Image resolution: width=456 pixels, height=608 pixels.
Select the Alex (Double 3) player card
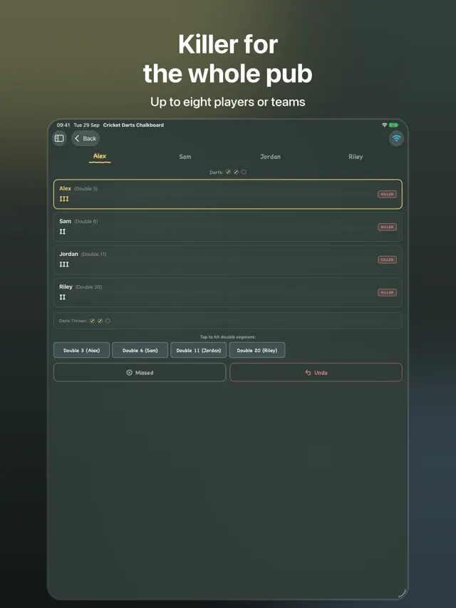click(x=227, y=194)
